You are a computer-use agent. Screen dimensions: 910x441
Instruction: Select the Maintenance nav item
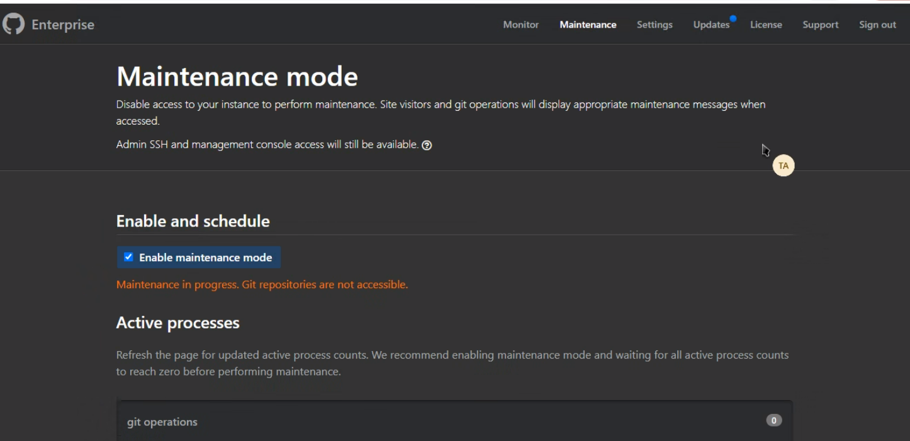[588, 25]
